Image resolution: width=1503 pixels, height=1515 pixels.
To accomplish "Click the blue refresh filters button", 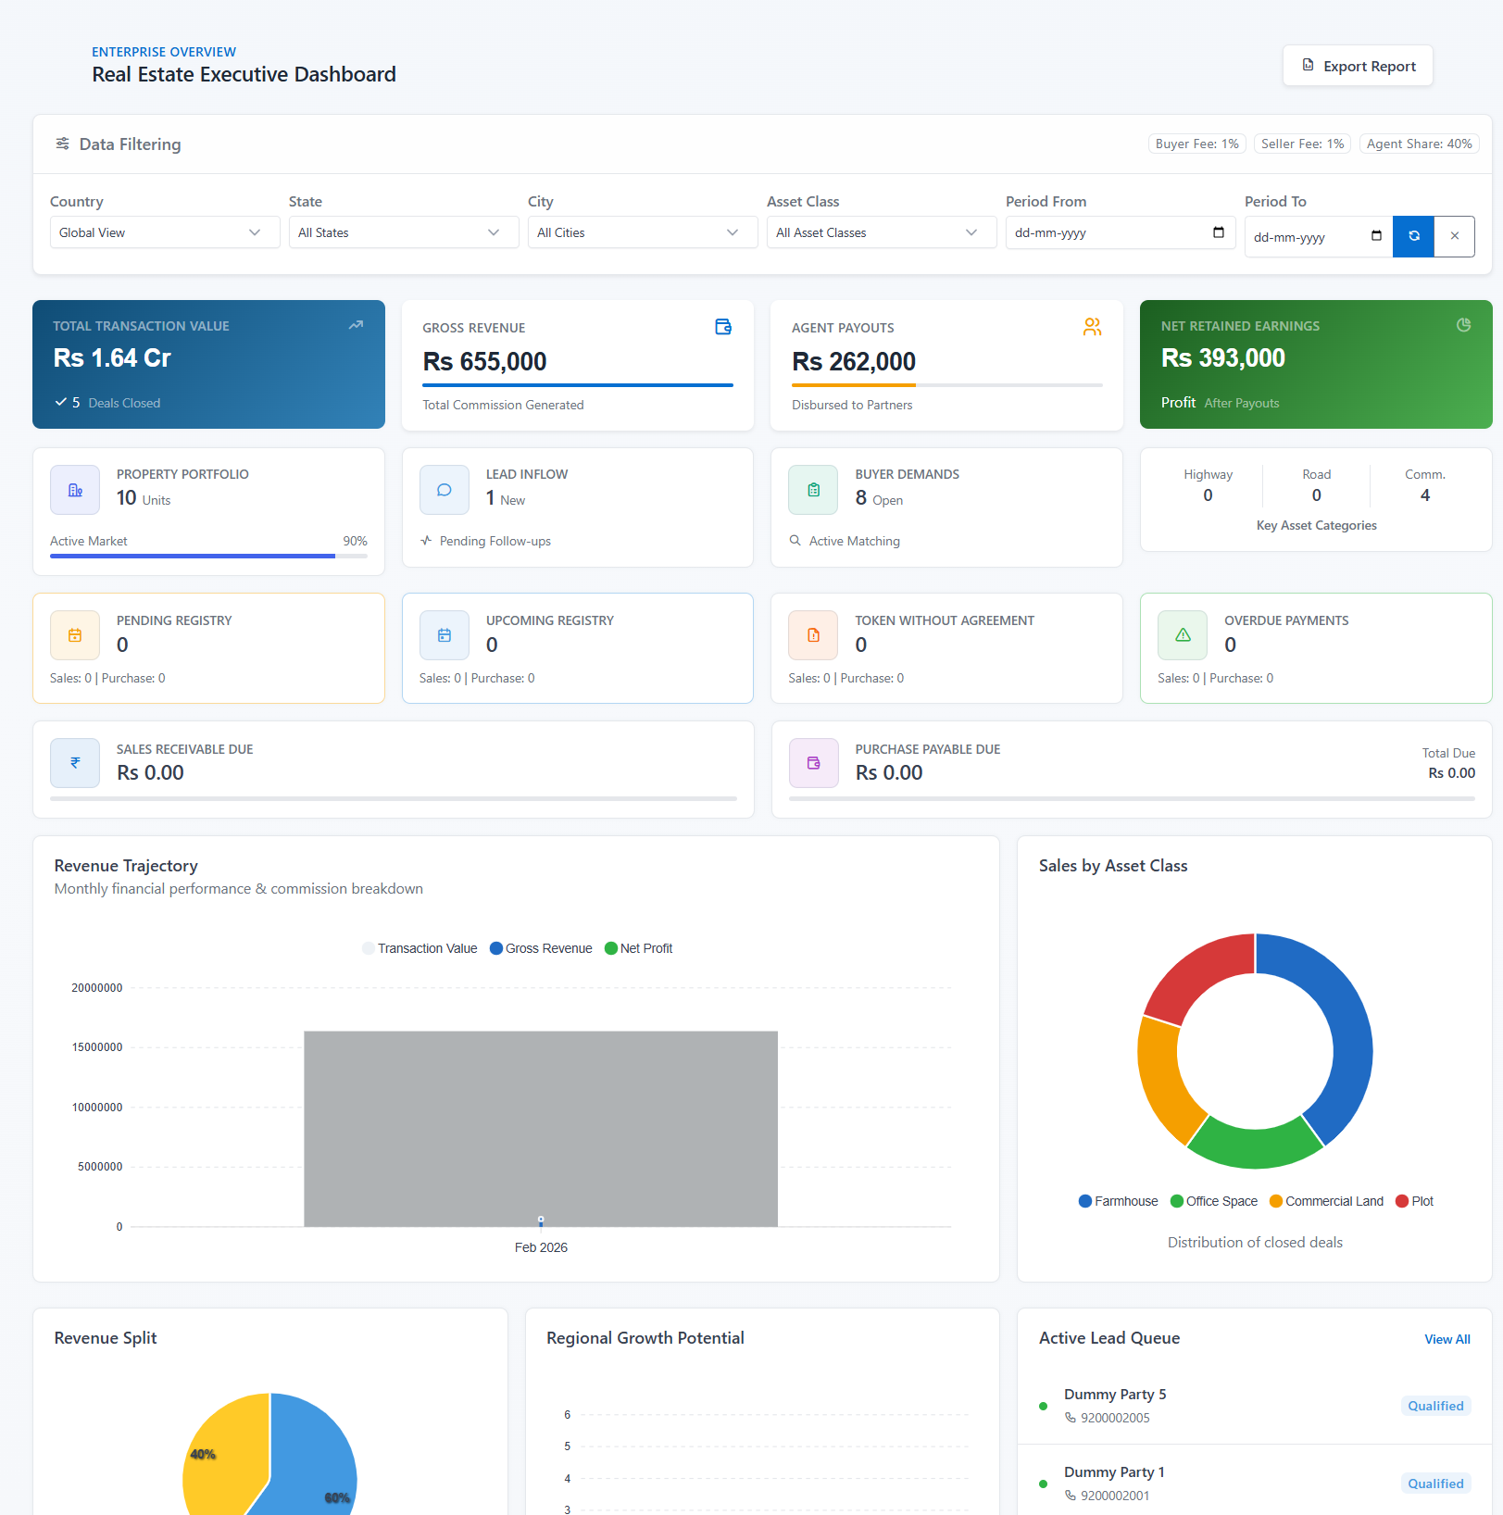I will coord(1413,236).
